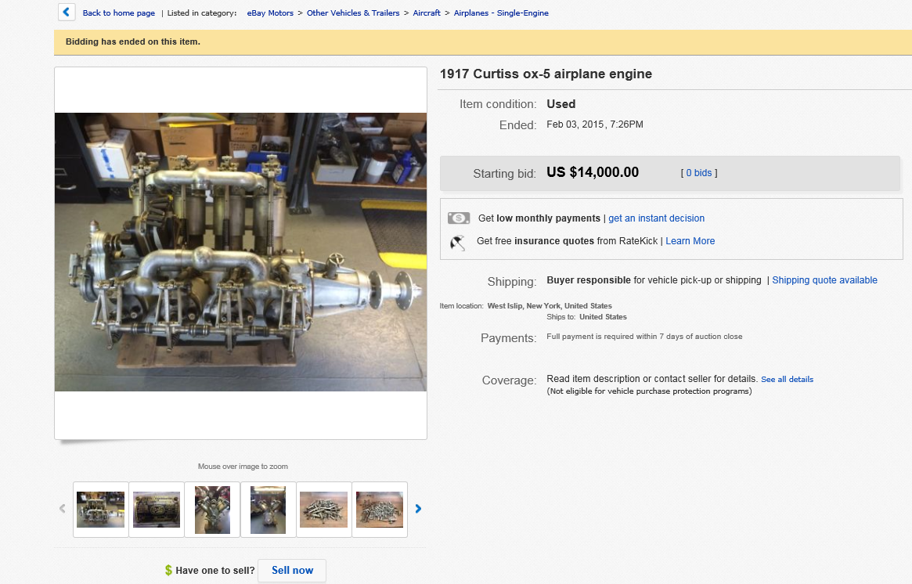Select the first engine thumbnail

[x=100, y=510]
